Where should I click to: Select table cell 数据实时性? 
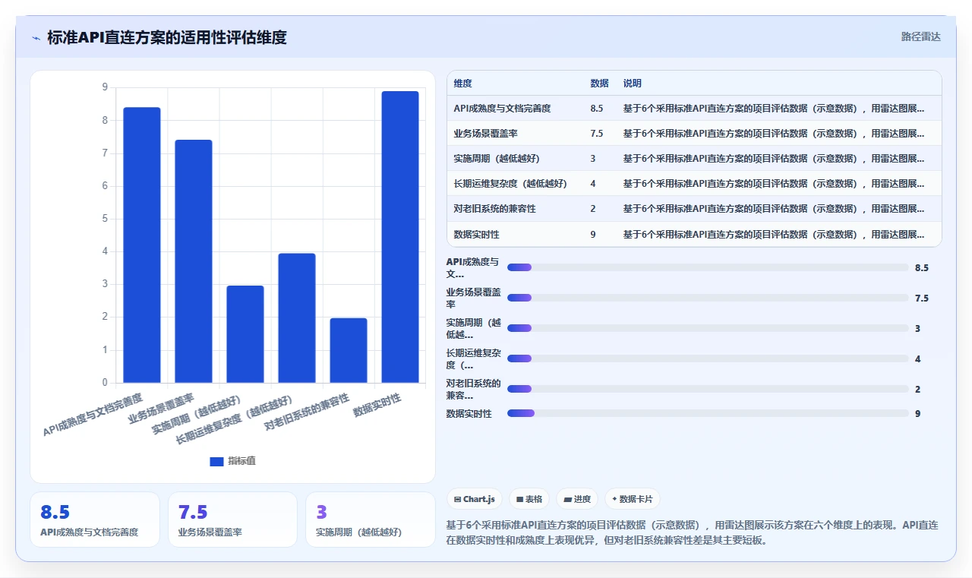point(476,234)
